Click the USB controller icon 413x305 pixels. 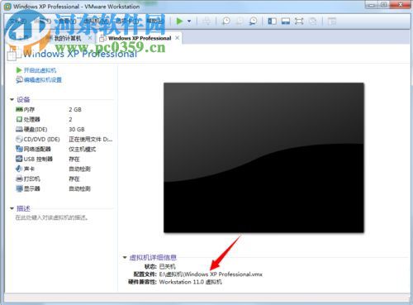point(19,159)
